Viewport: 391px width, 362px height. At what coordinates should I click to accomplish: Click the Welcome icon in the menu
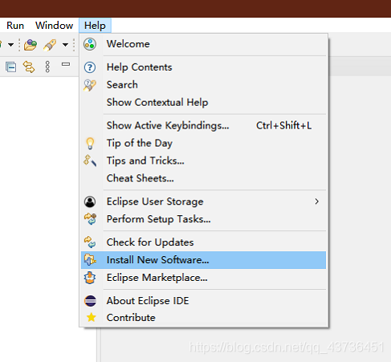[x=90, y=44]
